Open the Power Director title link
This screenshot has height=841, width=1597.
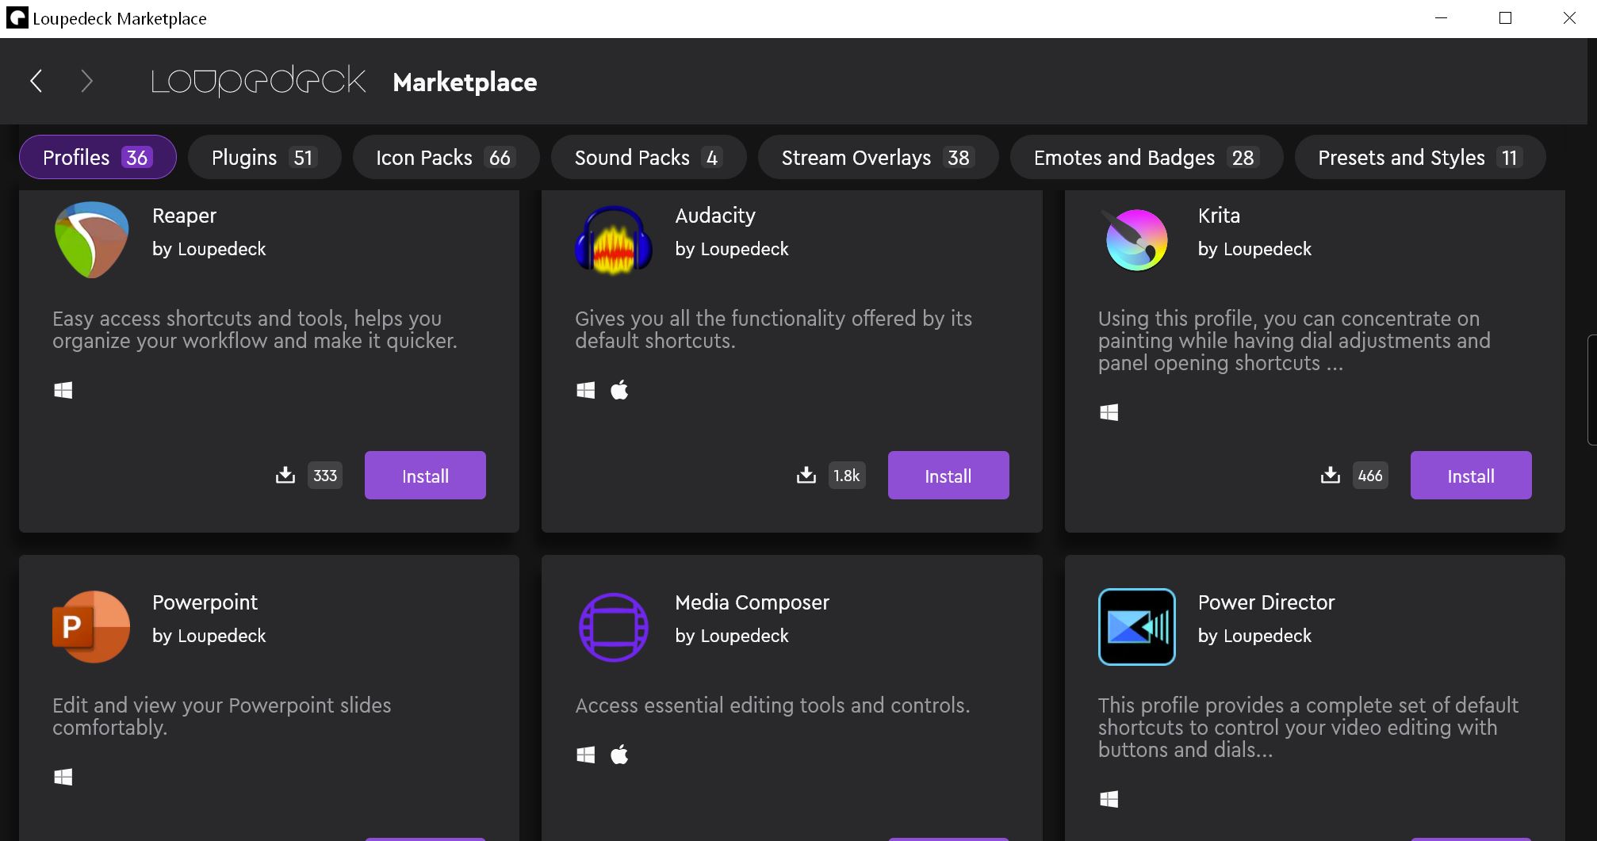point(1266,602)
